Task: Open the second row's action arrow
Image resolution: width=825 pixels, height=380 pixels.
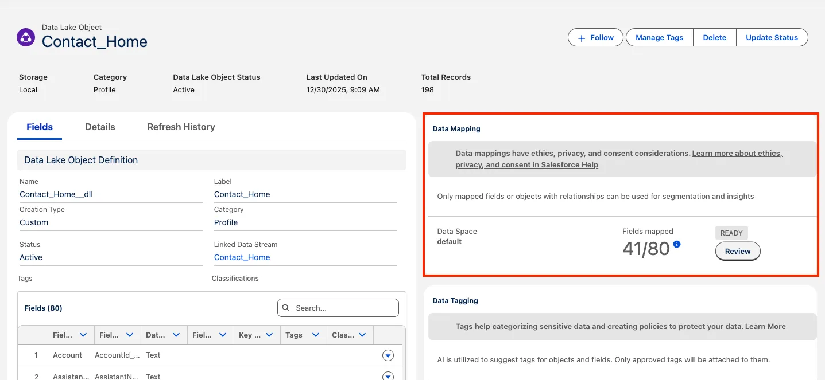Action: click(x=388, y=376)
